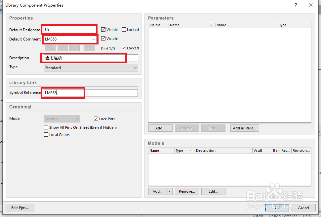Image resolution: width=321 pixels, height=217 pixels.
Task: Sort parameters by Visible column header
Action: (x=158, y=25)
